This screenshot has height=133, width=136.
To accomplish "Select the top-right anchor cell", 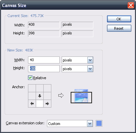I will pos(47,88).
